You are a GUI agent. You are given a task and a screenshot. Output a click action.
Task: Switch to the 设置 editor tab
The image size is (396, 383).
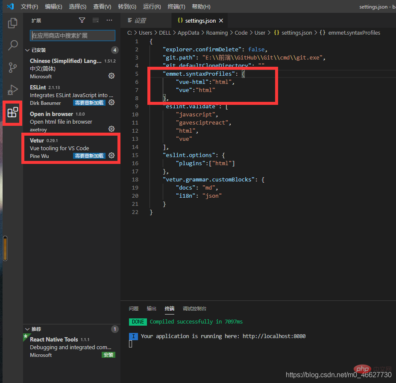[x=146, y=21]
